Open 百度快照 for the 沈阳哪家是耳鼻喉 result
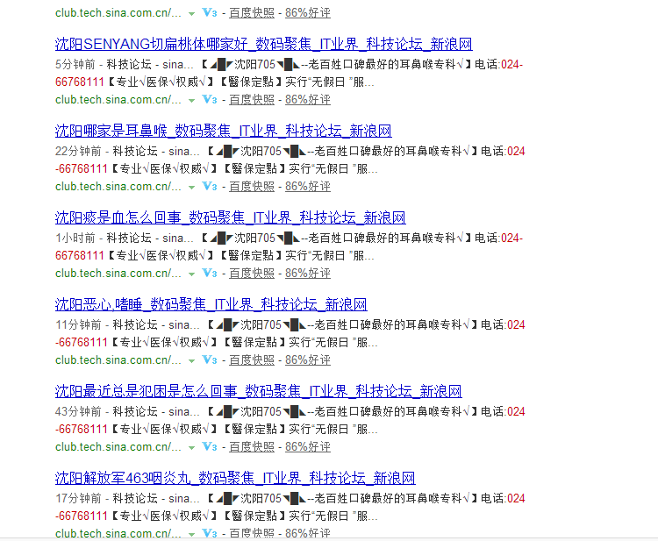Viewport: 658px width, 541px height. pos(252,187)
